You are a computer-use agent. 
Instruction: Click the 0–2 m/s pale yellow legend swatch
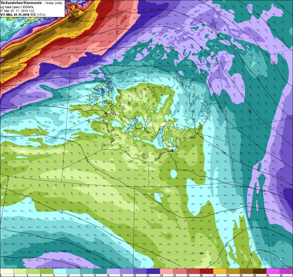tap(7, 271)
